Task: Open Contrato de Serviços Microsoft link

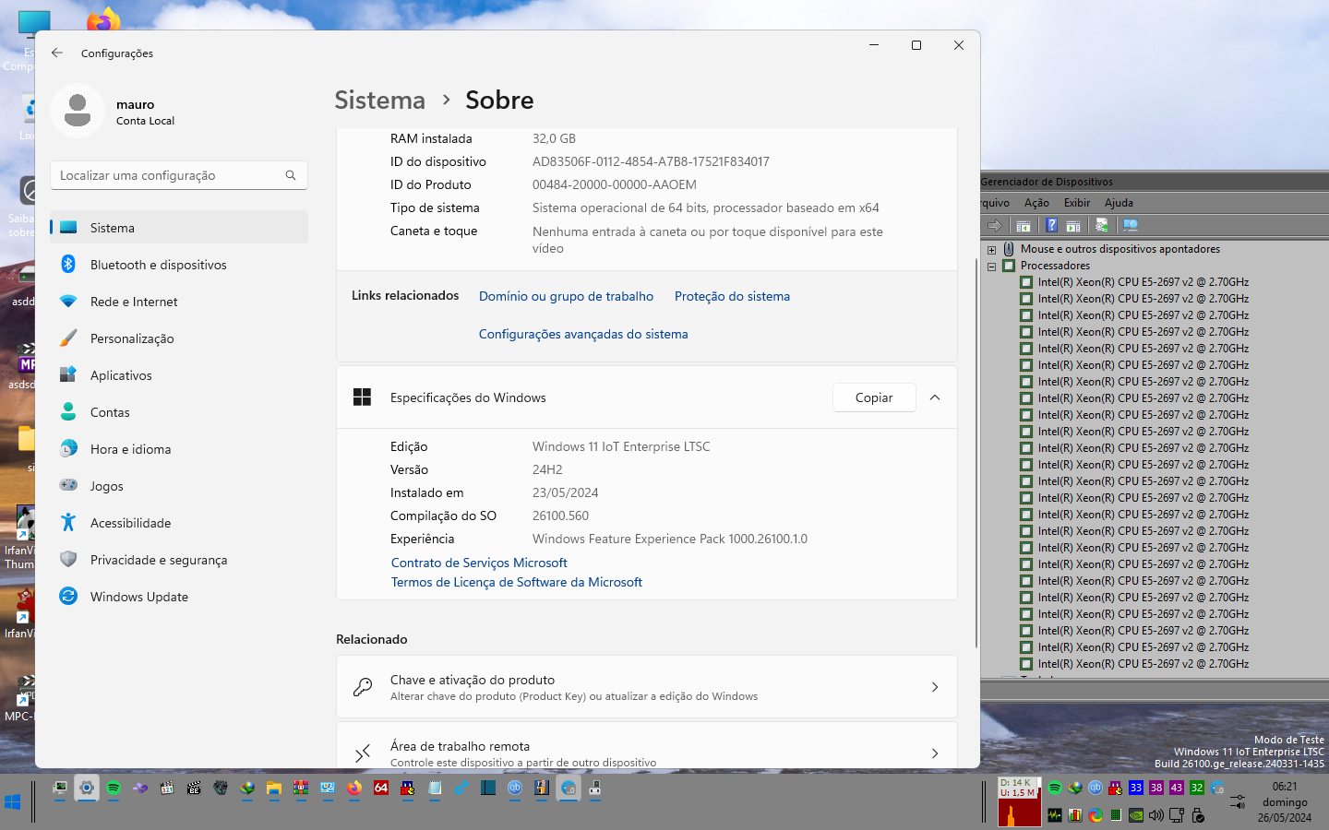Action: pyautogui.click(x=479, y=563)
